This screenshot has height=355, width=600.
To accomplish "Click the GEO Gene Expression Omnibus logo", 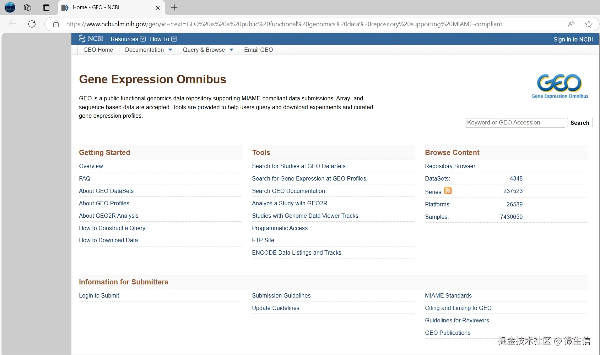I will [x=560, y=86].
